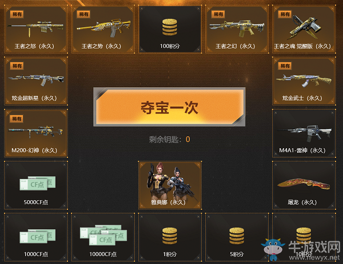Click the 剩余钥匙 key count
The width and height of the screenshot is (343, 264).
(x=170, y=139)
